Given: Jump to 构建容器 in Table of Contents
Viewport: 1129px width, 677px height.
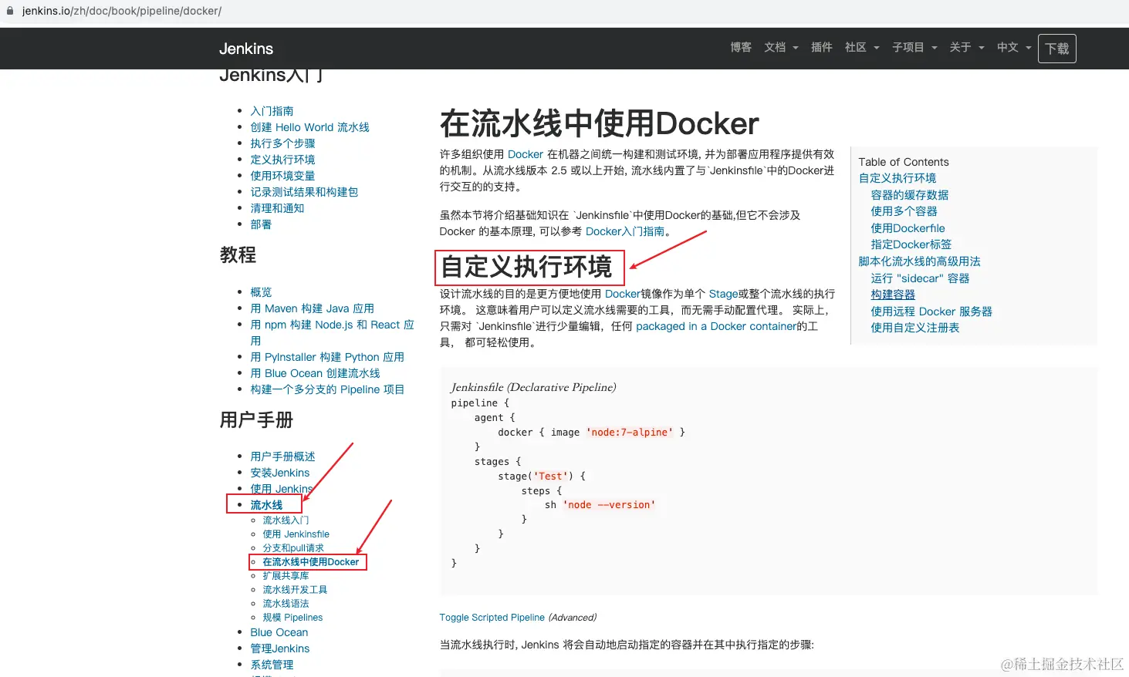Looking at the screenshot, I should pyautogui.click(x=893, y=295).
